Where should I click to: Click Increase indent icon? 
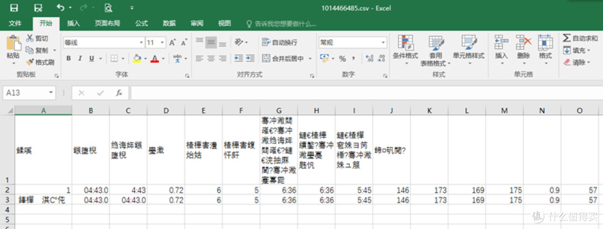coord(250,59)
